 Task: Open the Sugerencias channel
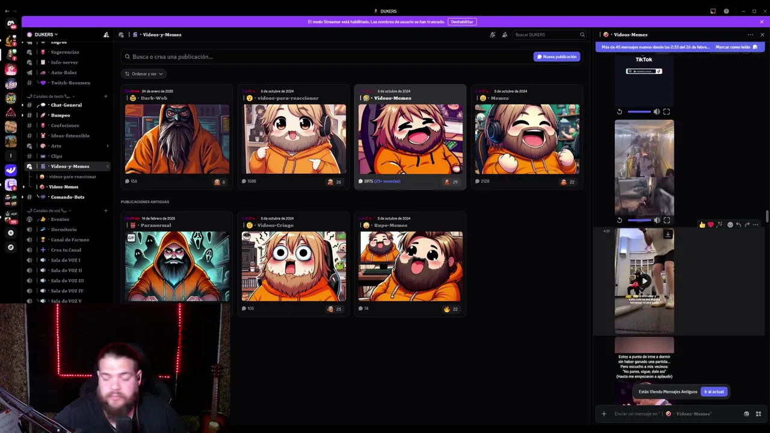pos(67,52)
